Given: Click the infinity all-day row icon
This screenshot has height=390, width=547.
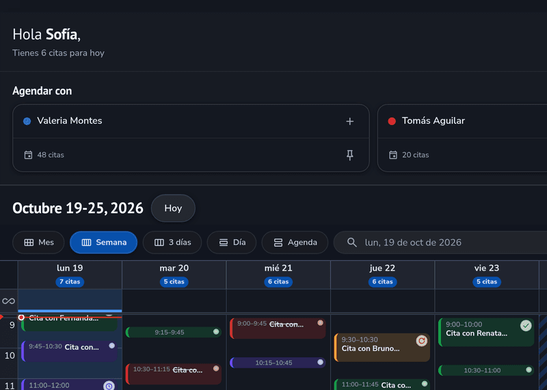Looking at the screenshot, I should [8, 301].
